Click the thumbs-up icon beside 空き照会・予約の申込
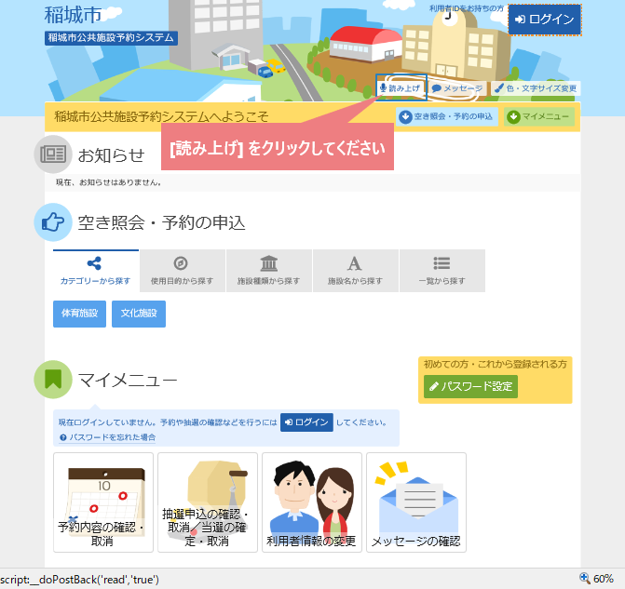This screenshot has height=589, width=625. tap(53, 222)
